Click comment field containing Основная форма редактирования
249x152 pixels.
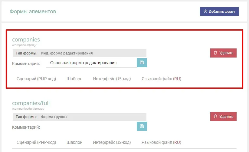91,63
